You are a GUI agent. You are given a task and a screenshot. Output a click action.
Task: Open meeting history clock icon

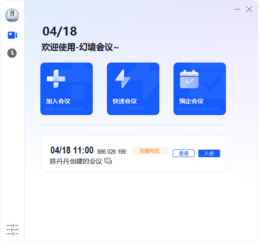pos(12,53)
